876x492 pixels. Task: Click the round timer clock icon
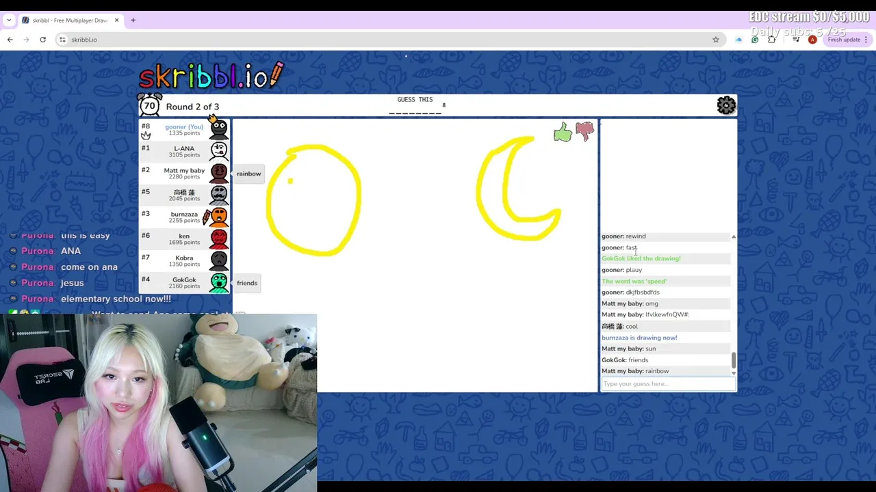(149, 105)
